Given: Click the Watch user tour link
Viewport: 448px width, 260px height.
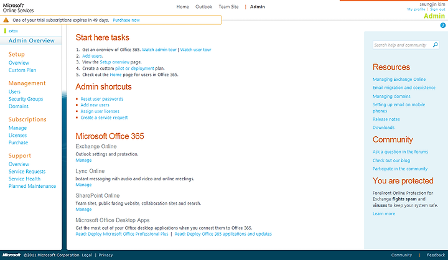Looking at the screenshot, I should tap(195, 50).
